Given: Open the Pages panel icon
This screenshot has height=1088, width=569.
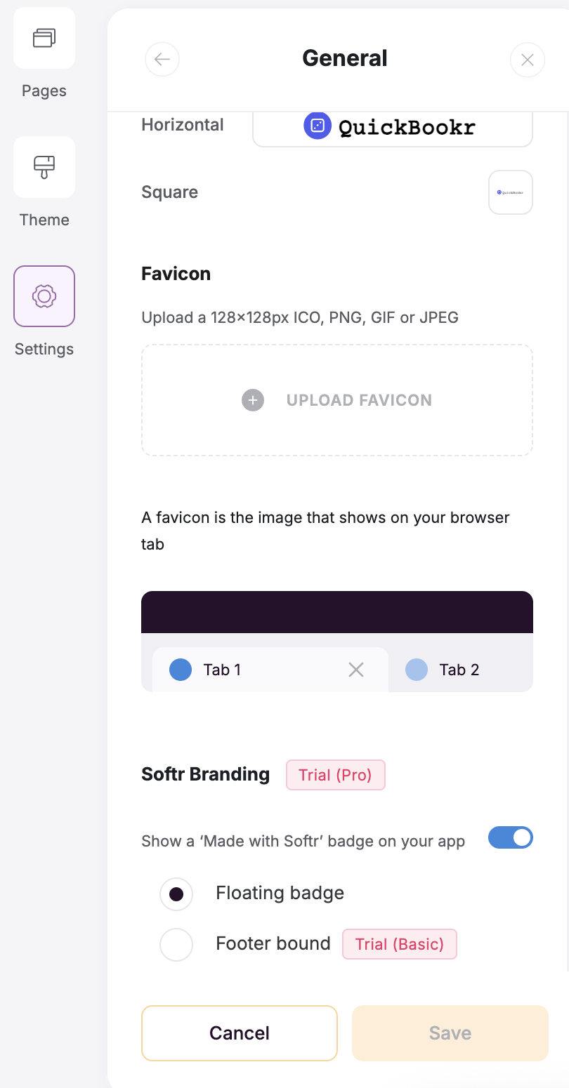Looking at the screenshot, I should [x=44, y=38].
